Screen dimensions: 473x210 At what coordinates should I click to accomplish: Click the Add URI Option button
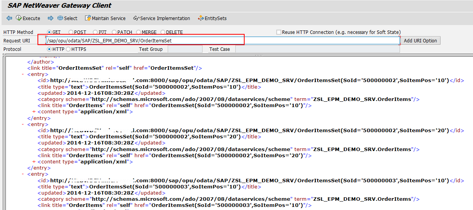point(420,41)
